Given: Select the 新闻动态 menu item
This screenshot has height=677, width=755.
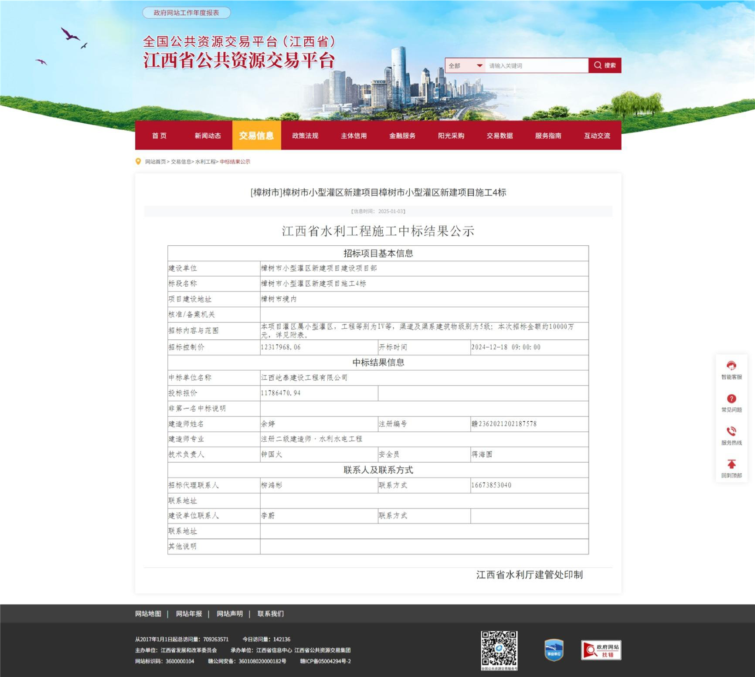Looking at the screenshot, I should [x=207, y=136].
